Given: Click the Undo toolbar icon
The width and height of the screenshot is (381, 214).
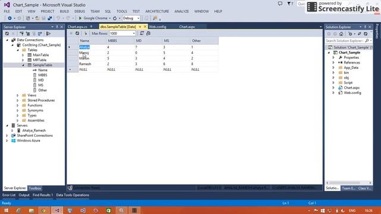Looking at the screenshot, I should [x=58, y=18].
